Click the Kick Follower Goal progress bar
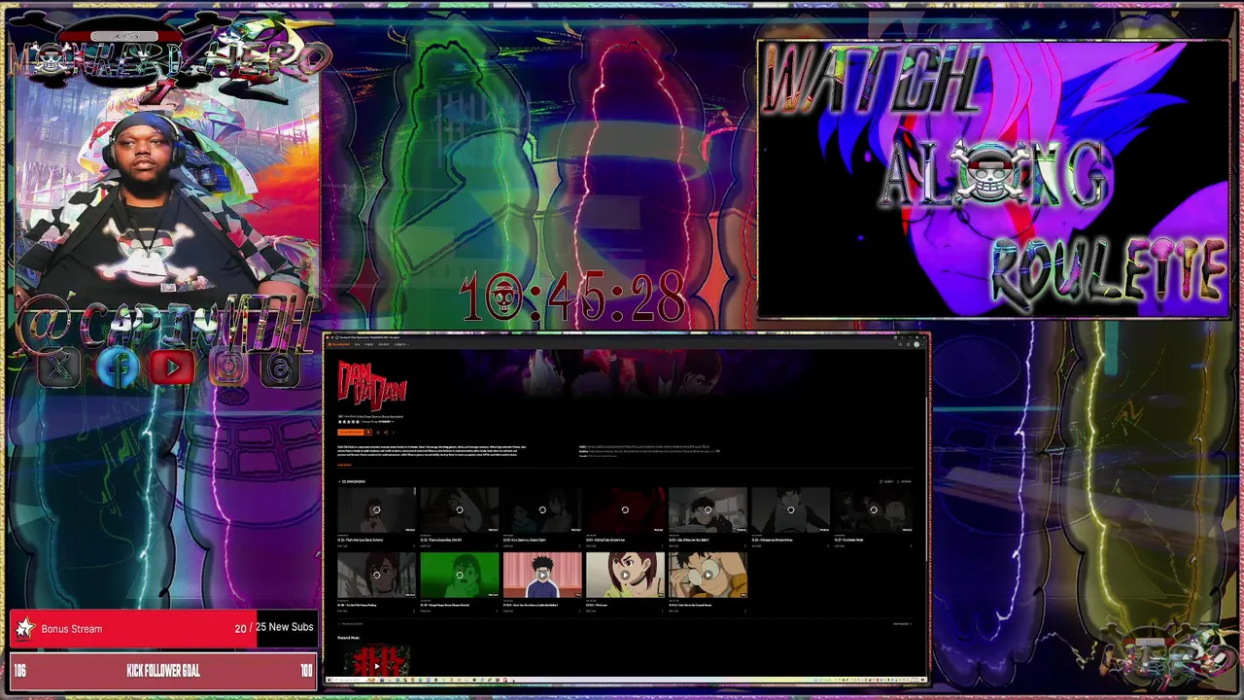Image resolution: width=1244 pixels, height=700 pixels. click(x=162, y=671)
